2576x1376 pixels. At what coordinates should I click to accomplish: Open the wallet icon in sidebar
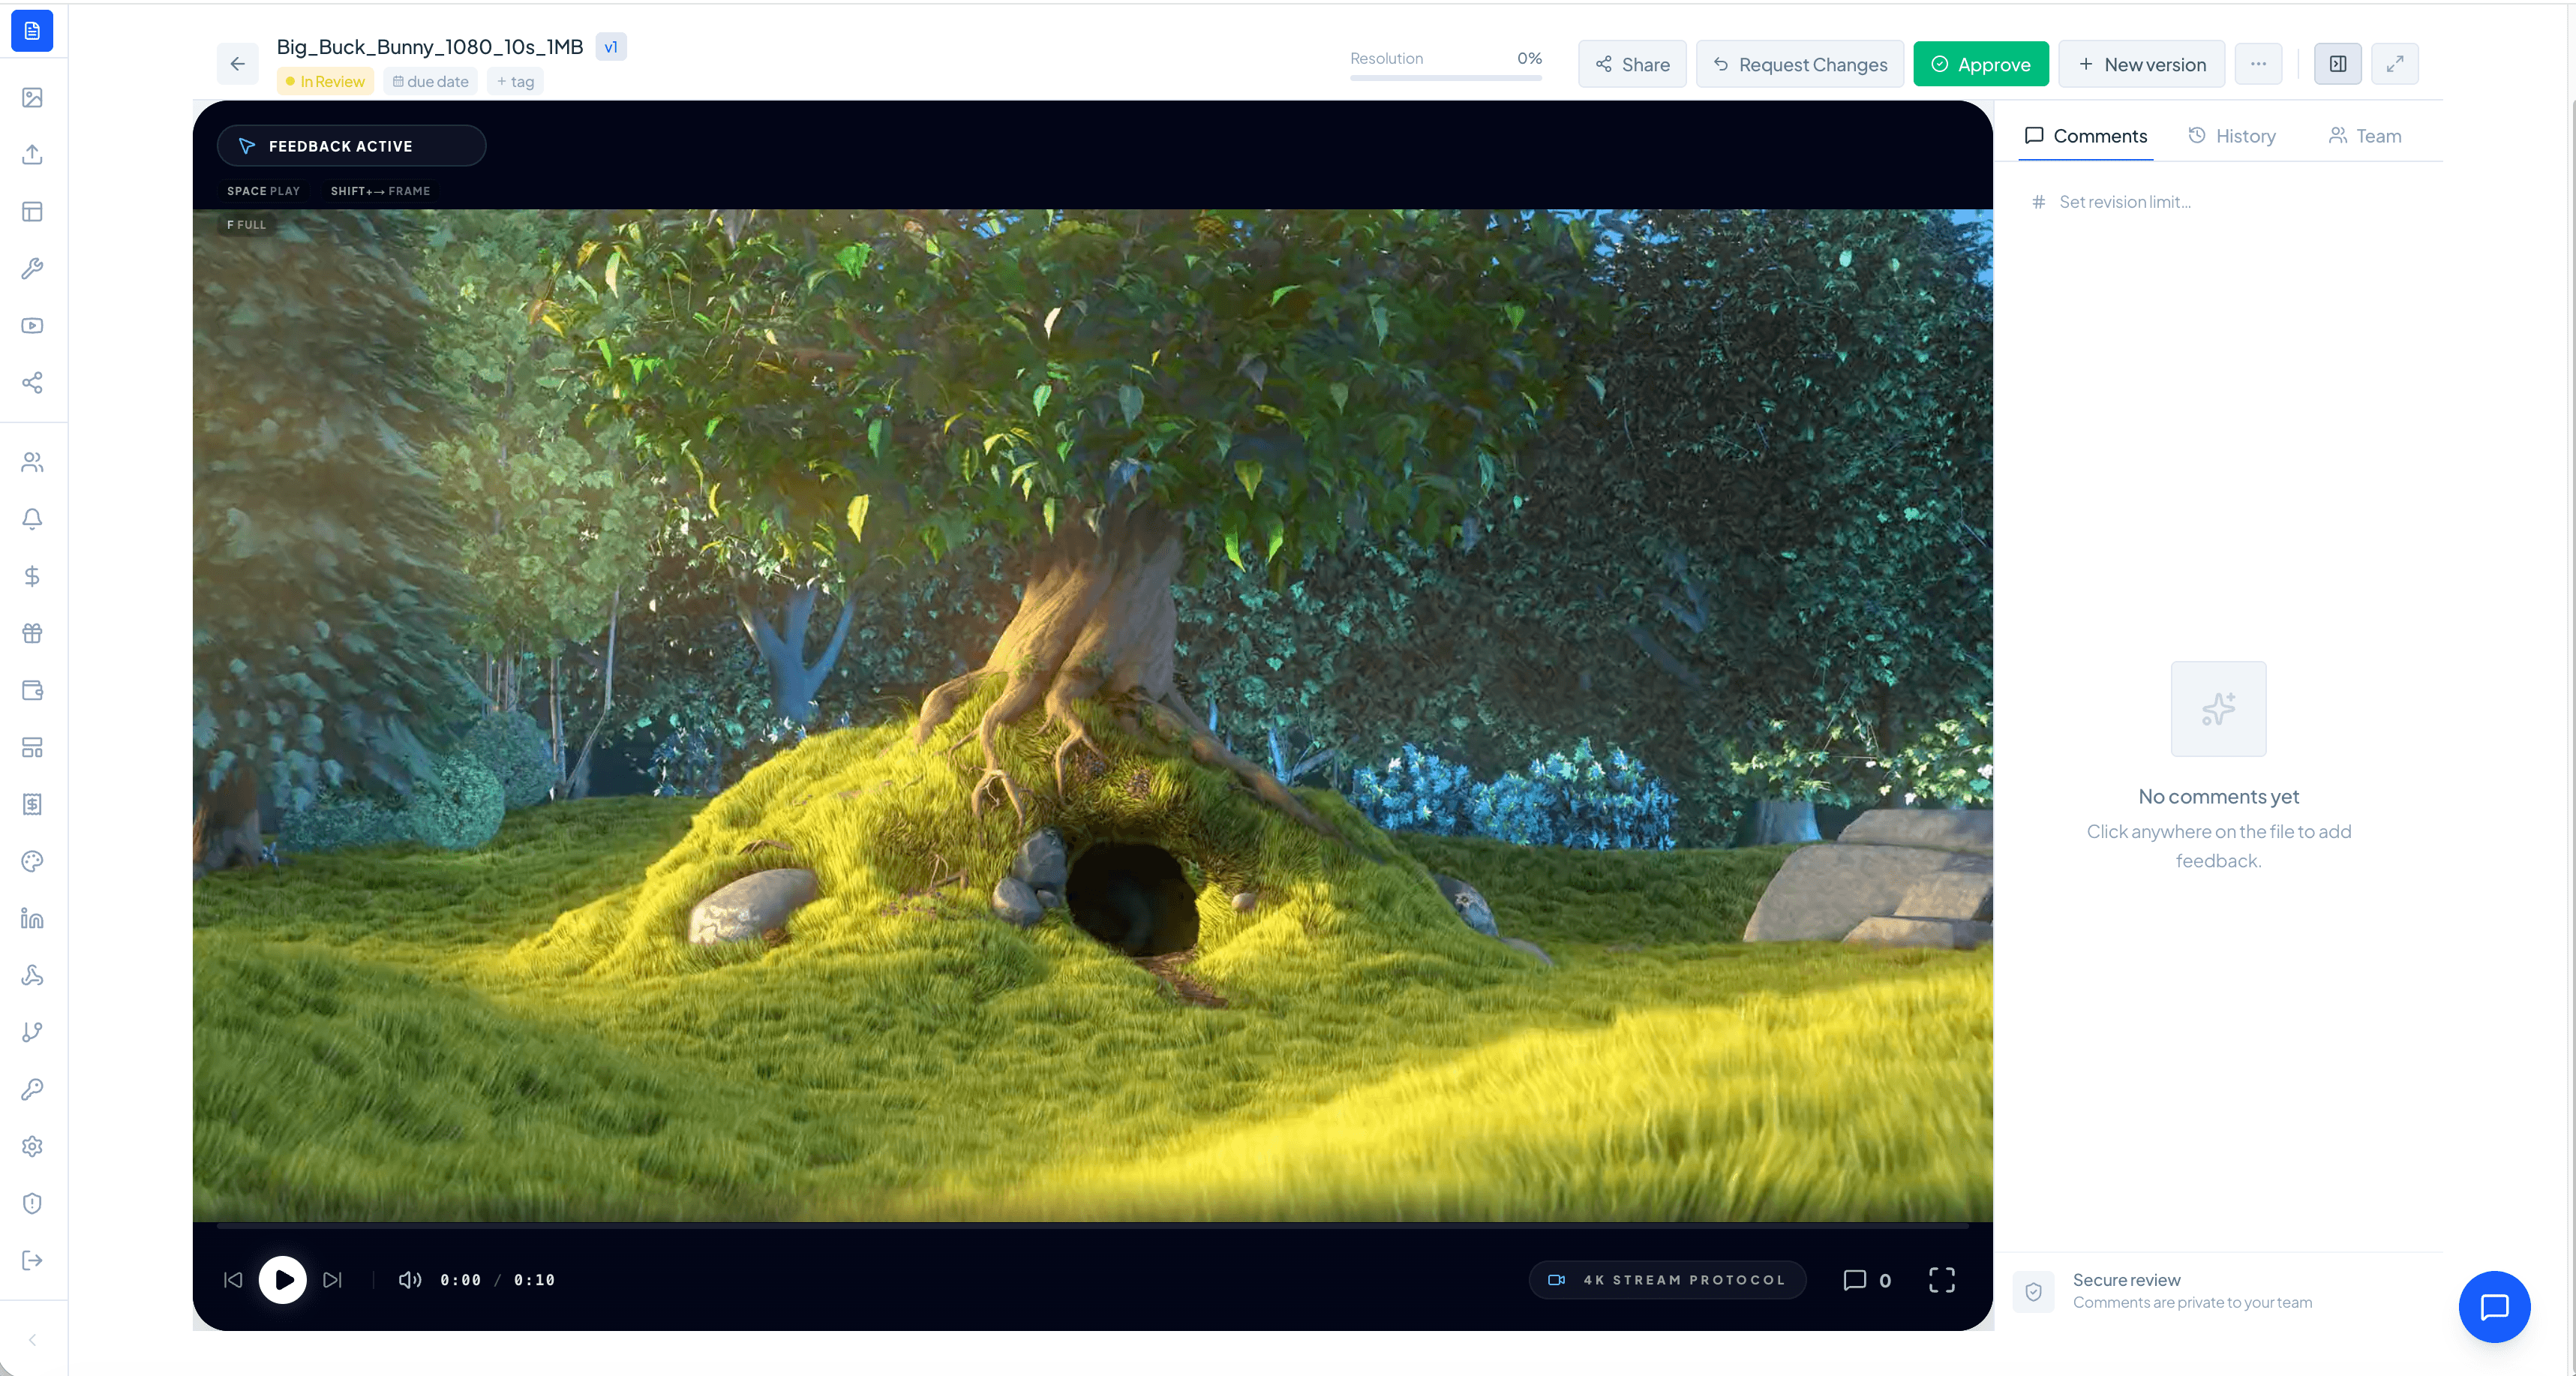point(32,690)
